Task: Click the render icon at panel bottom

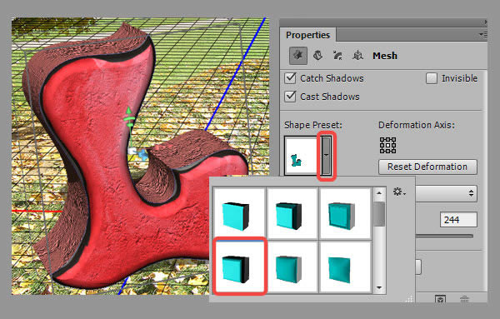Action: pyautogui.click(x=440, y=299)
